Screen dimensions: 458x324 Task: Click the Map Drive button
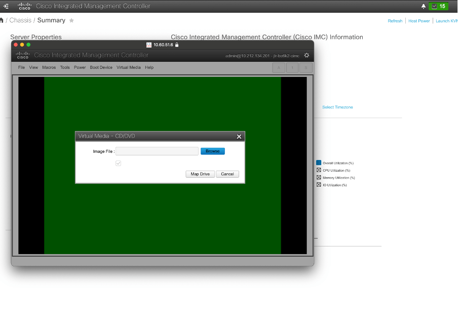tap(200, 174)
